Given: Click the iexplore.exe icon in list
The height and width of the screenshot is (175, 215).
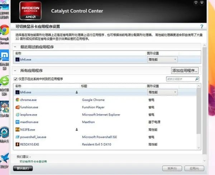Looking at the screenshot, I should pyautogui.click(x=17, y=115).
